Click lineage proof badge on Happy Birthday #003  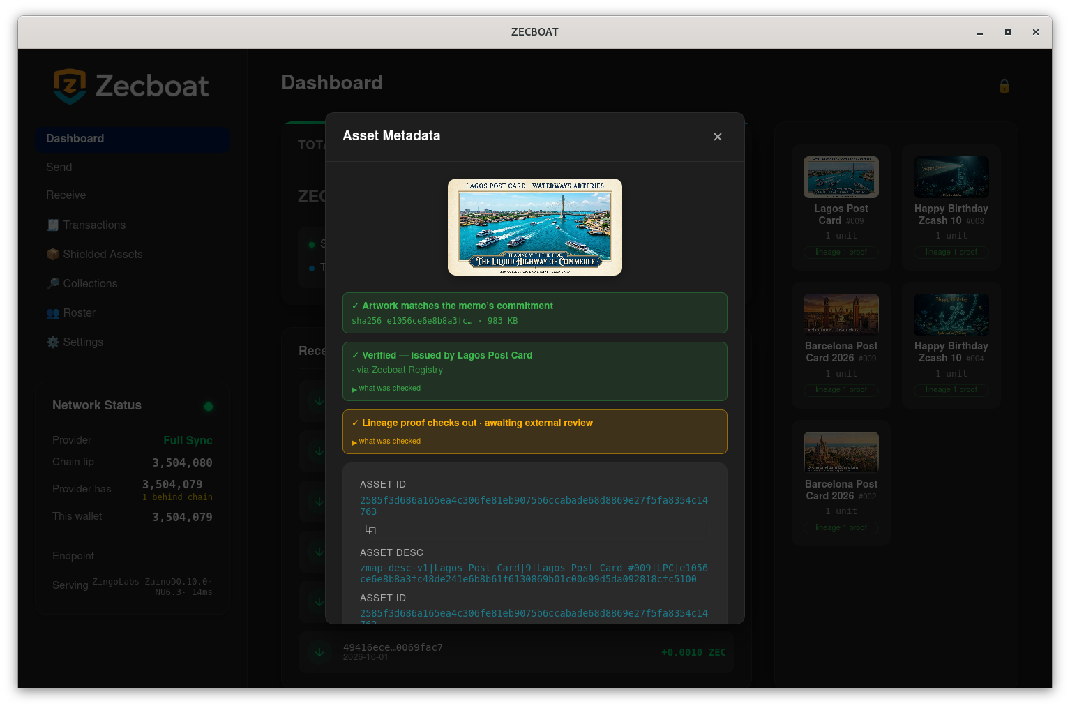[x=951, y=252]
